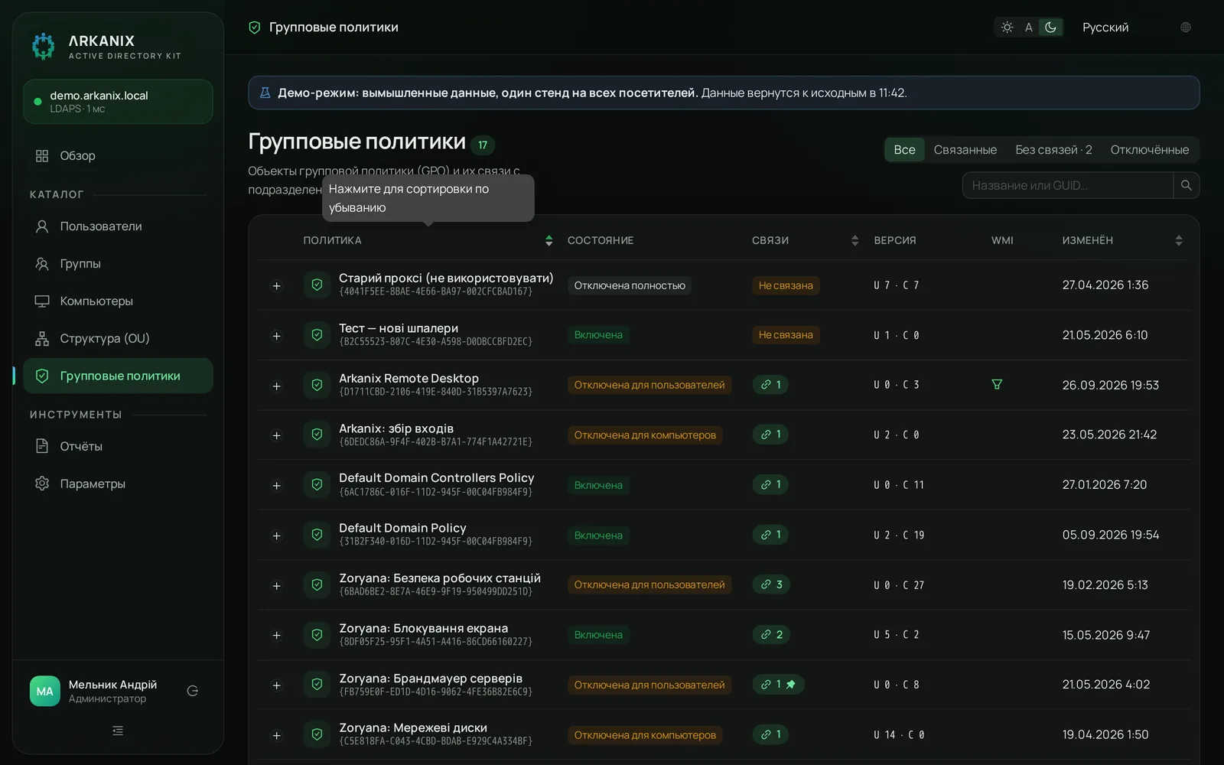Click links badge "3" for Безпека робочих станцій

(771, 585)
